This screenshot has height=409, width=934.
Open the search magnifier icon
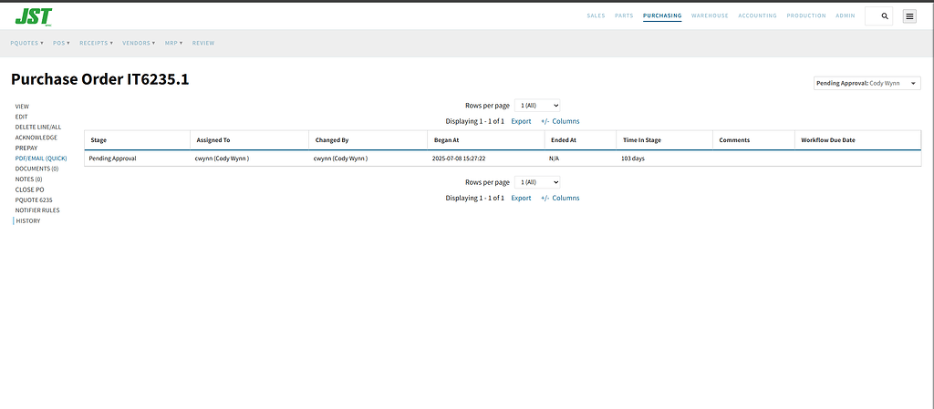pos(885,16)
